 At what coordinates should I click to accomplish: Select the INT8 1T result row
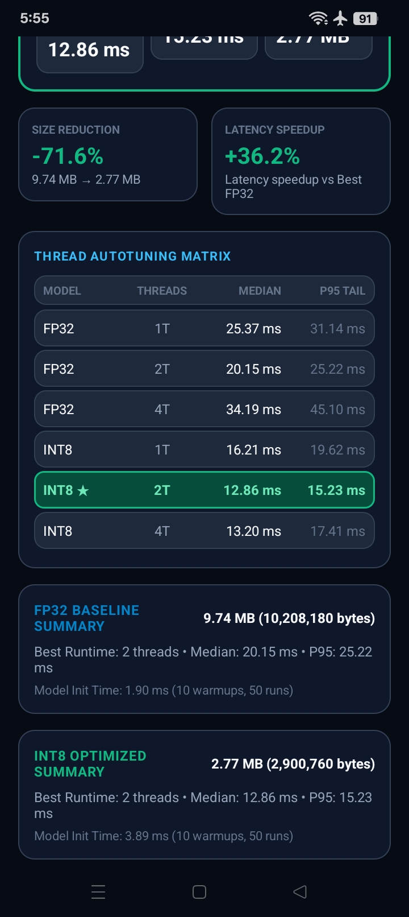click(x=204, y=449)
